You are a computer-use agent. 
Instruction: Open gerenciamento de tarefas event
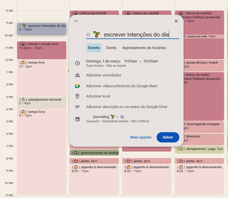tap(94, 153)
